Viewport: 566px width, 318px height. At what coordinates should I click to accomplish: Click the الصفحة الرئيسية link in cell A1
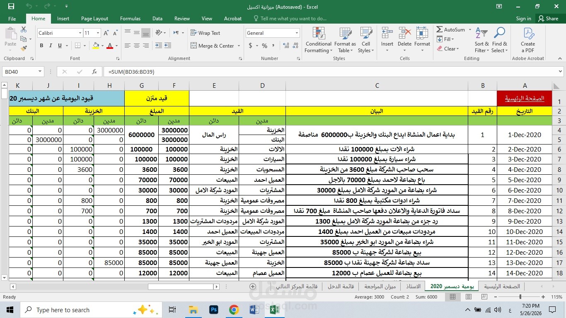[x=525, y=99]
